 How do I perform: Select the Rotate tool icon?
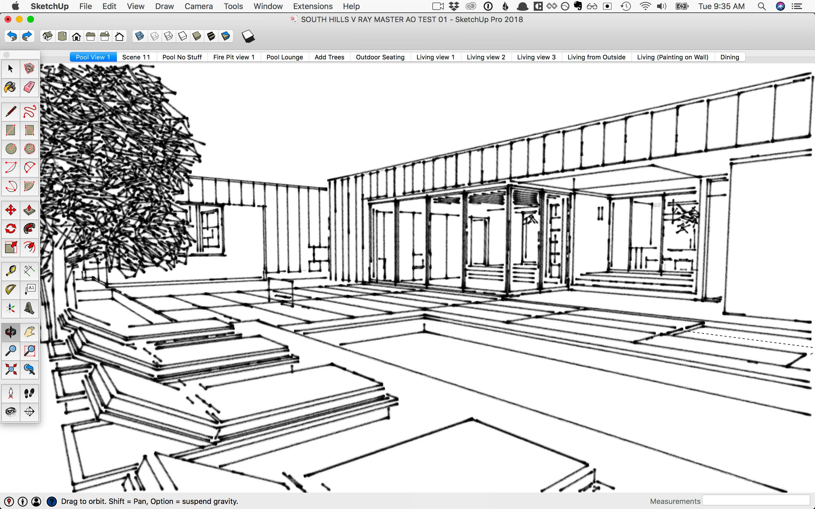10,228
